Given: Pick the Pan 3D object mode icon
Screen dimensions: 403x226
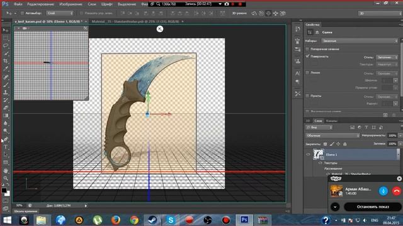Looking at the screenshot, I should [268, 13].
